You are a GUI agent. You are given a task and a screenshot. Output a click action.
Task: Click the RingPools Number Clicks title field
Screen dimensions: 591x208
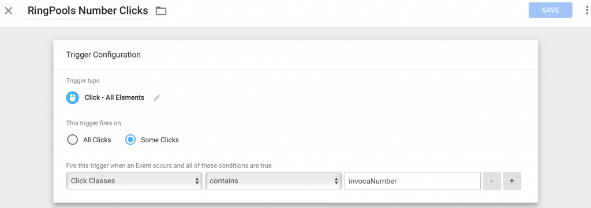[88, 11]
